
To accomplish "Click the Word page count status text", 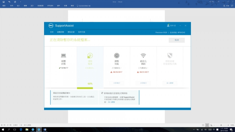I will [x=6, y=125].
